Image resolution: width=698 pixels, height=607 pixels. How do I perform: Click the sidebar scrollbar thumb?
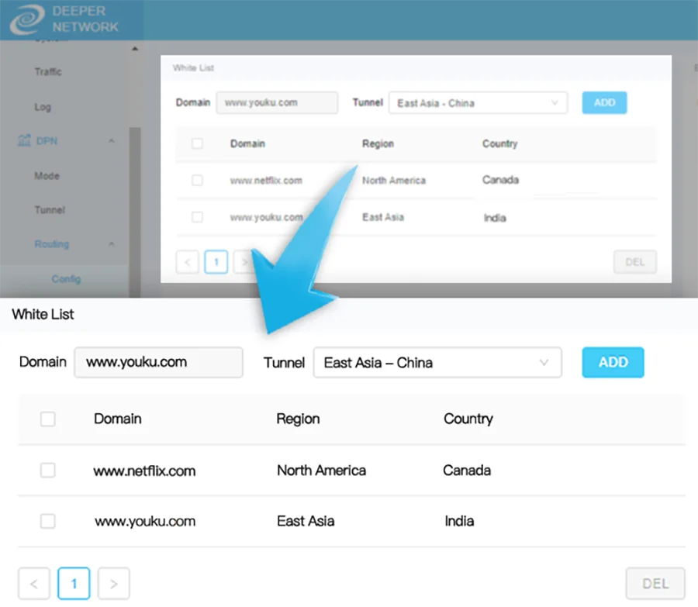click(135, 212)
